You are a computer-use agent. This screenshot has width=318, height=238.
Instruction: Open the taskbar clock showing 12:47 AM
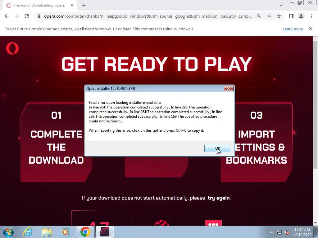coord(302,232)
